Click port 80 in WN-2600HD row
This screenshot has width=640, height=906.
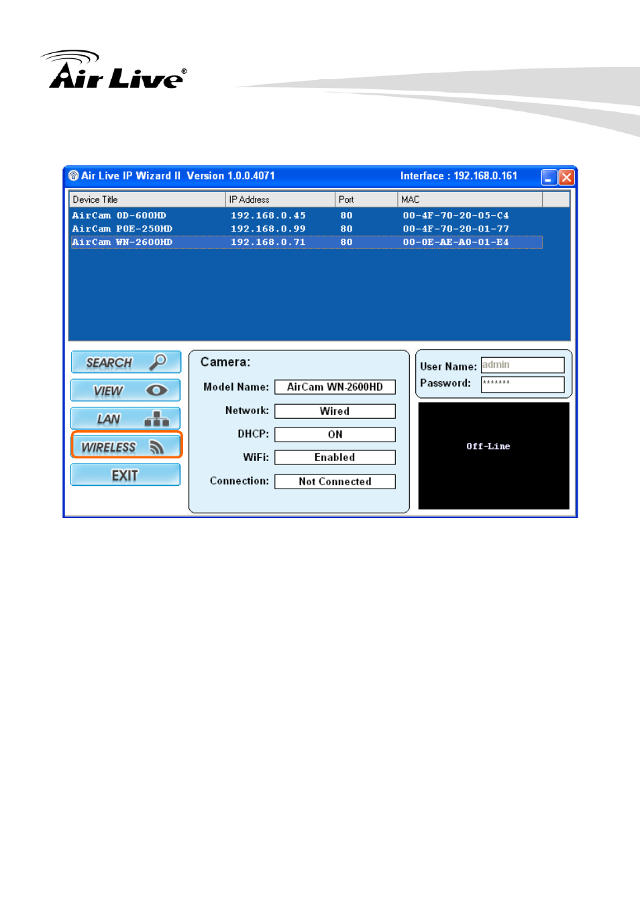click(346, 242)
